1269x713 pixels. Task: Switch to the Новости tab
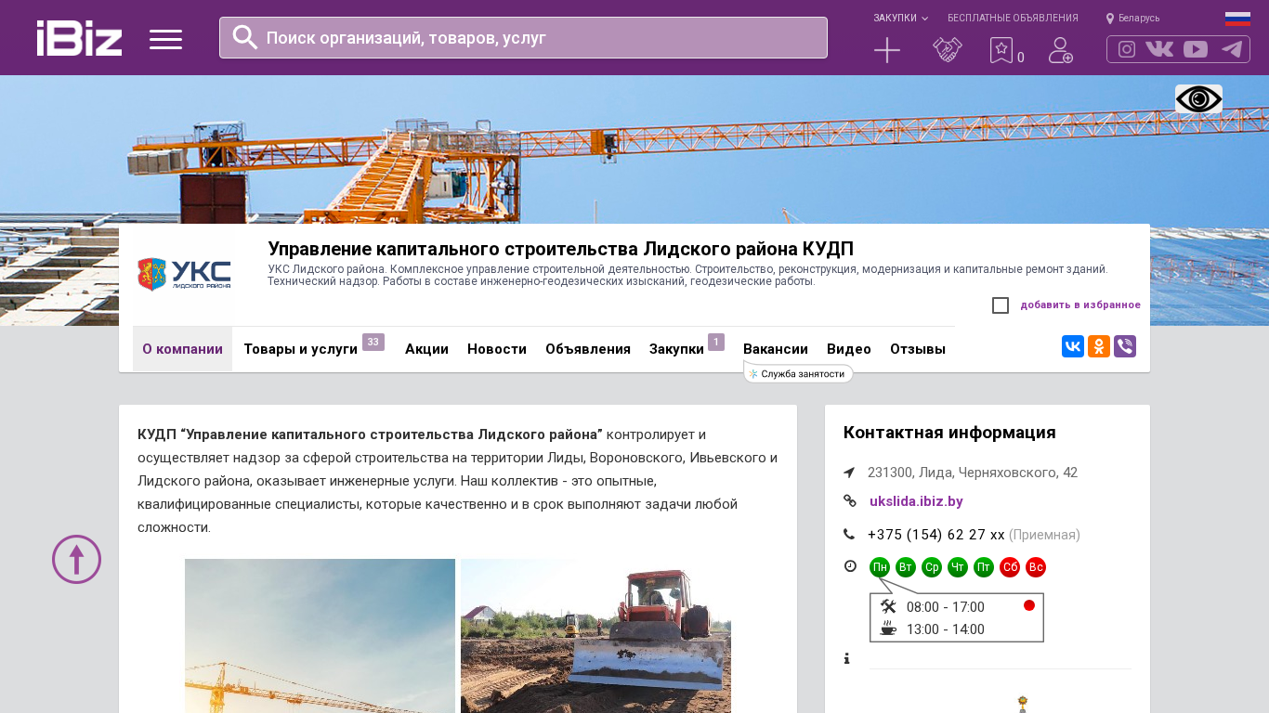[497, 349]
